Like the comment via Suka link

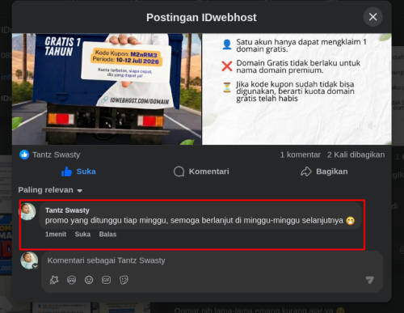click(x=82, y=235)
